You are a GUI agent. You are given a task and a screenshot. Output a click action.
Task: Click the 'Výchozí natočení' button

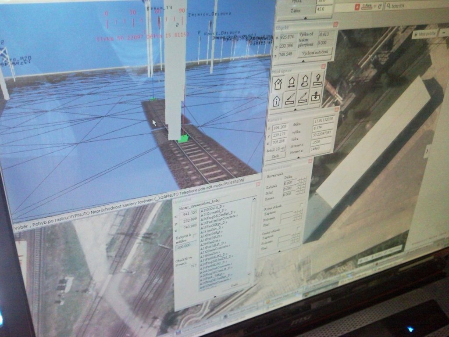tap(315, 53)
